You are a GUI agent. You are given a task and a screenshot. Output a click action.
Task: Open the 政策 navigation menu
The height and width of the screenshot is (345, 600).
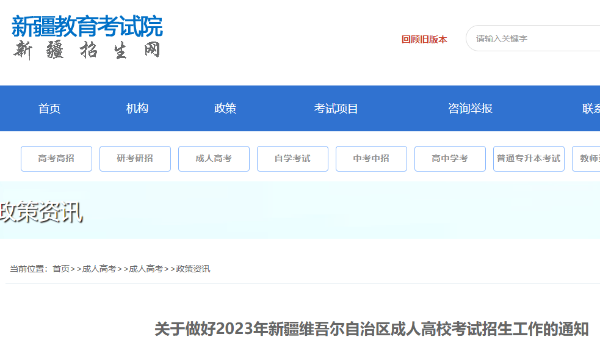[225, 108]
